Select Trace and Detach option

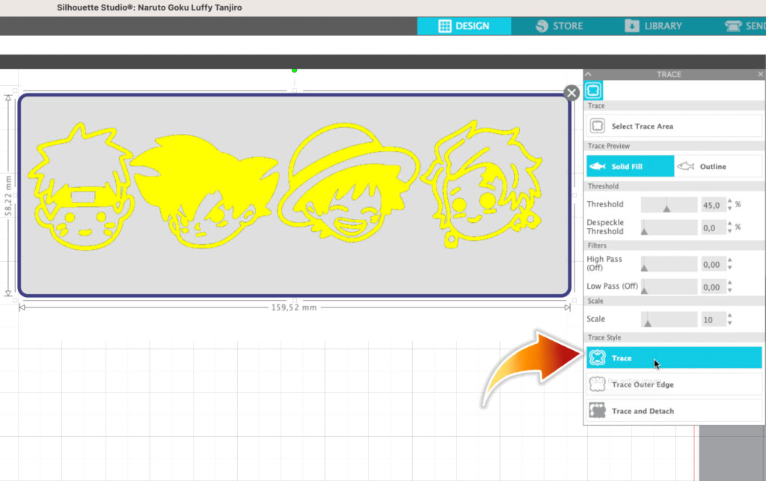tap(674, 411)
